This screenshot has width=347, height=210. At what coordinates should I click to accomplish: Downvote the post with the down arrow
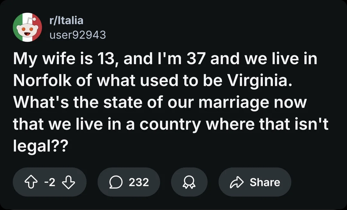(68, 182)
